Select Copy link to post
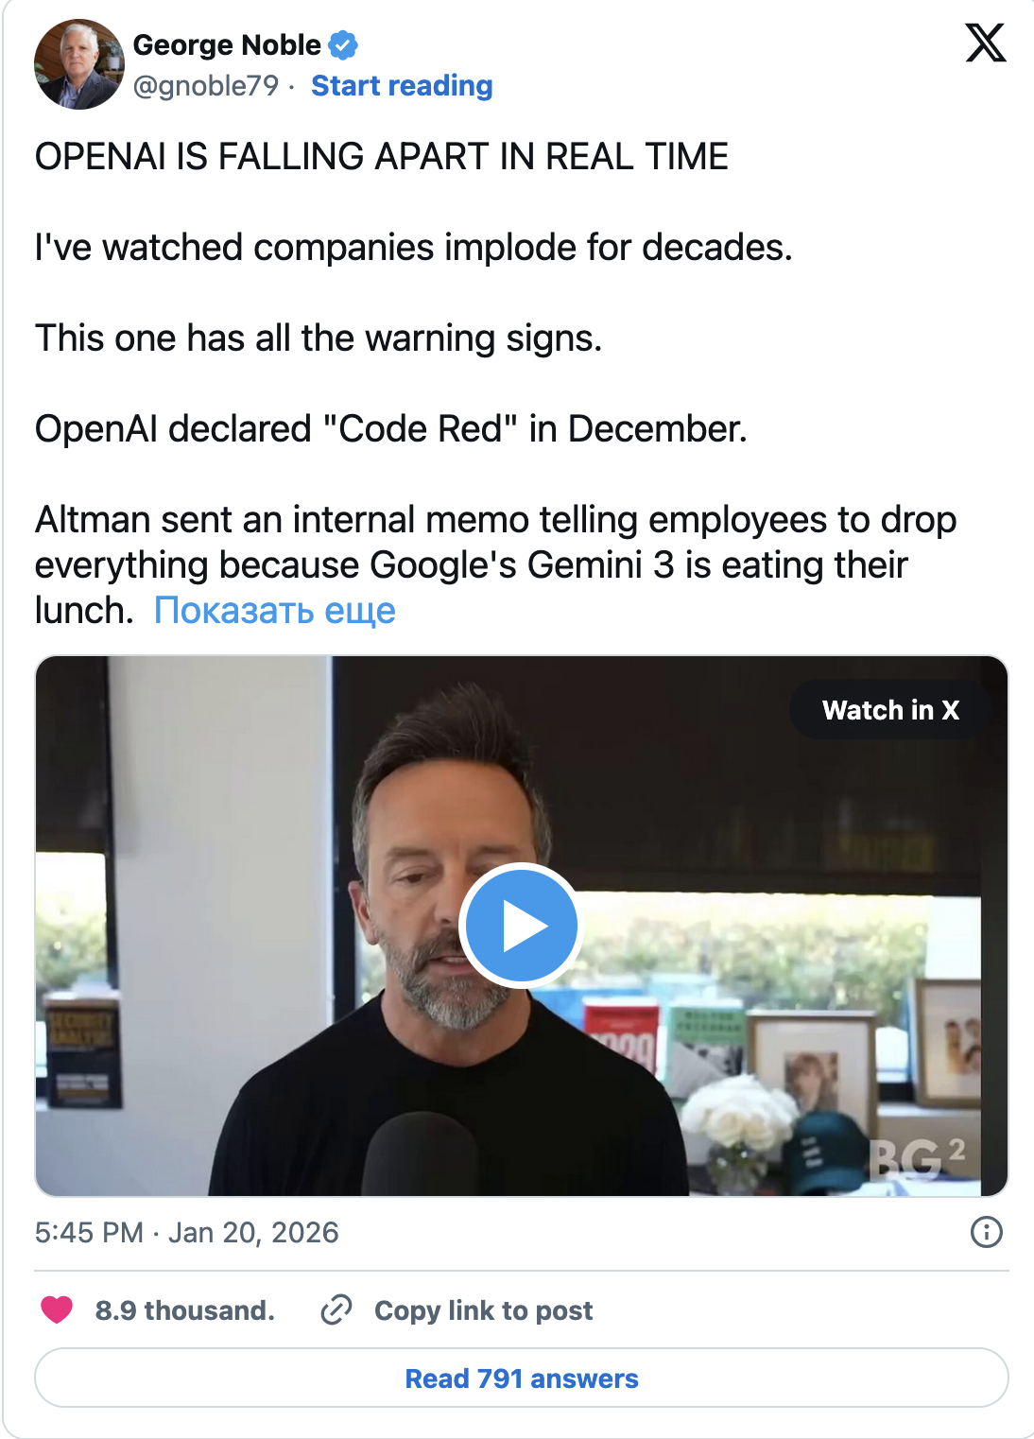The image size is (1034, 1439). [x=483, y=1310]
